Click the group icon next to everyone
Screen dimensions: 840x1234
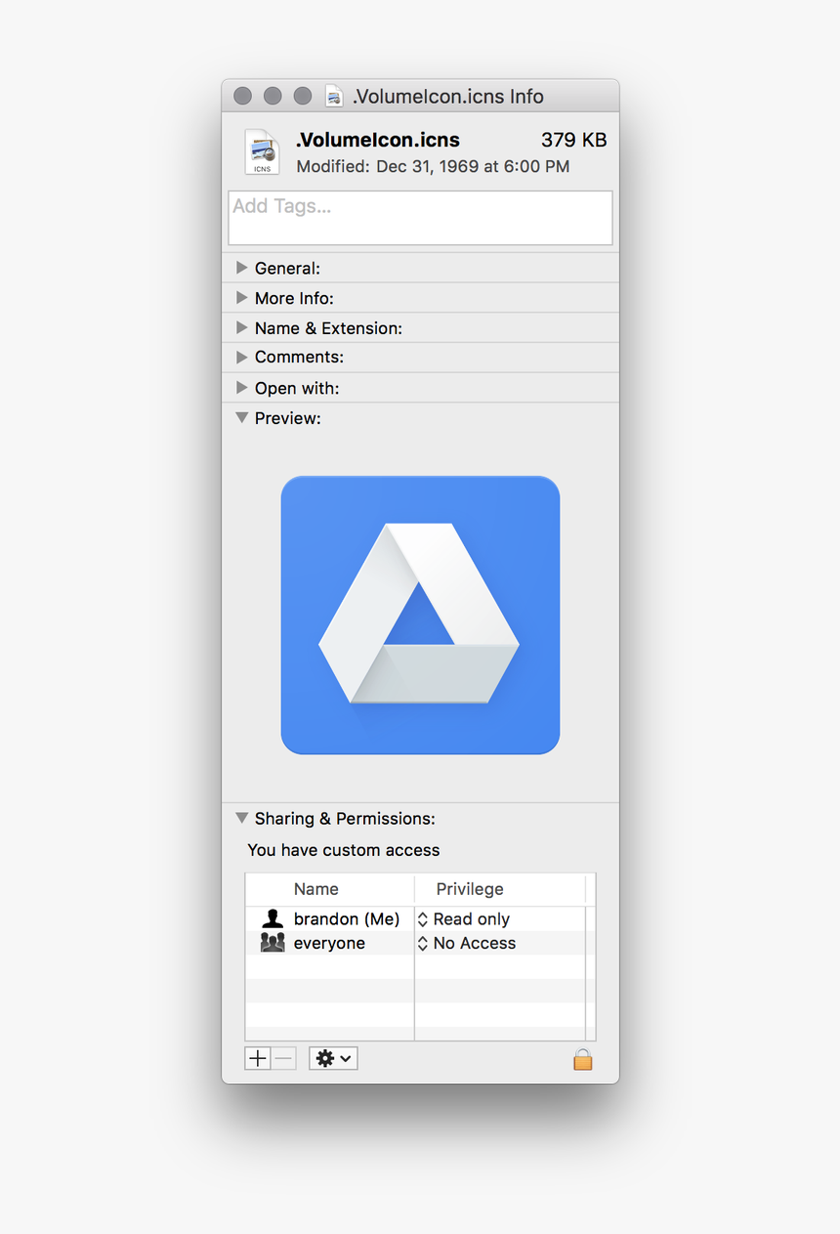coord(273,943)
